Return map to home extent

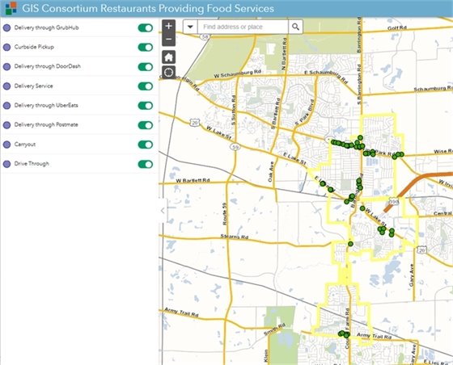pyautogui.click(x=169, y=57)
